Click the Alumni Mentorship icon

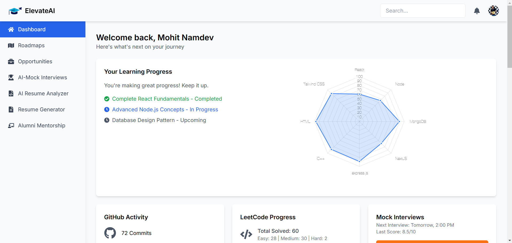point(11,126)
